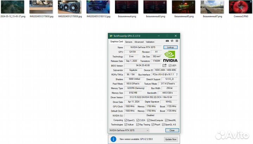253x144 pixels.
Task: Toggle the Vulkan checkbox
Action: pyautogui.click(x=126, y=125)
